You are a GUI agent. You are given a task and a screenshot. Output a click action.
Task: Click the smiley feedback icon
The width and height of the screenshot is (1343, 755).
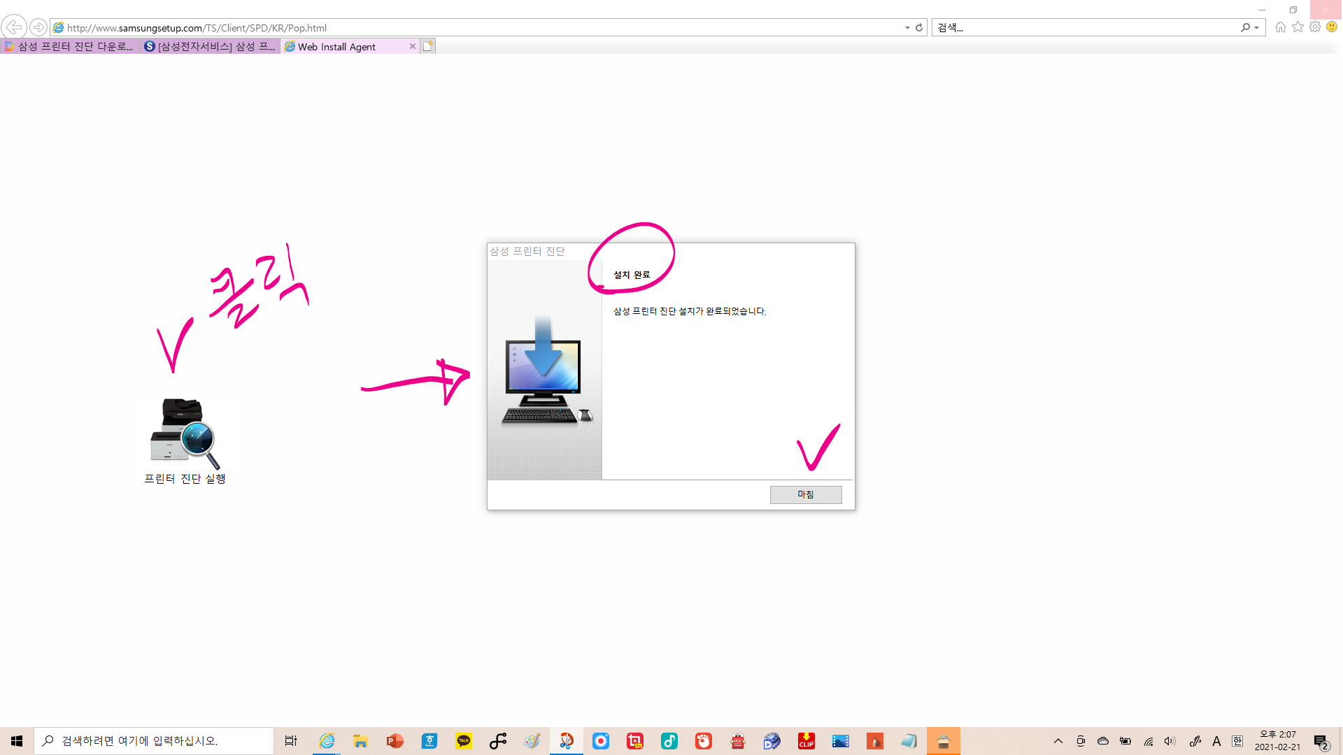click(x=1332, y=27)
